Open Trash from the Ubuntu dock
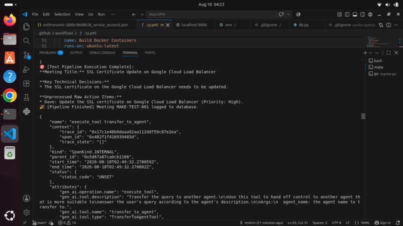Viewport: 403px width, 226px height. coord(9,153)
